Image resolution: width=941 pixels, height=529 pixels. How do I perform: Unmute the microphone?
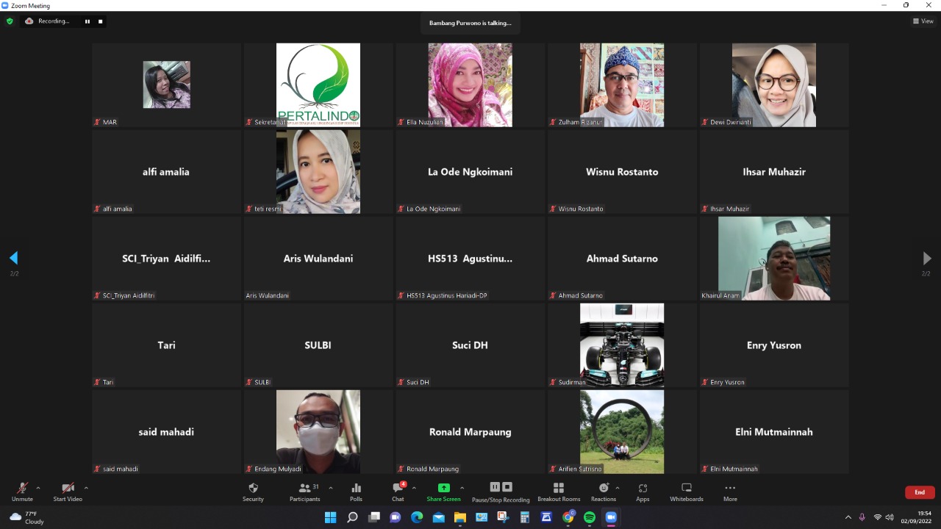22,491
